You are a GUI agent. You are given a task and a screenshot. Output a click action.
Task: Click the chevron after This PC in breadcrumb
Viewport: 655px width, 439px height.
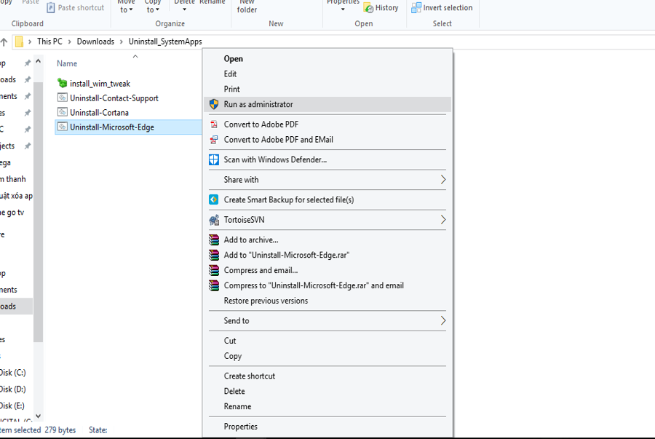(x=69, y=41)
